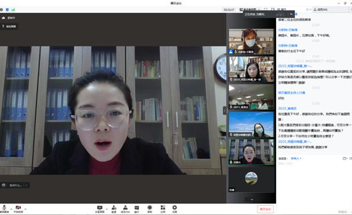Click the Record button in toolbar

pyautogui.click(x=150, y=209)
